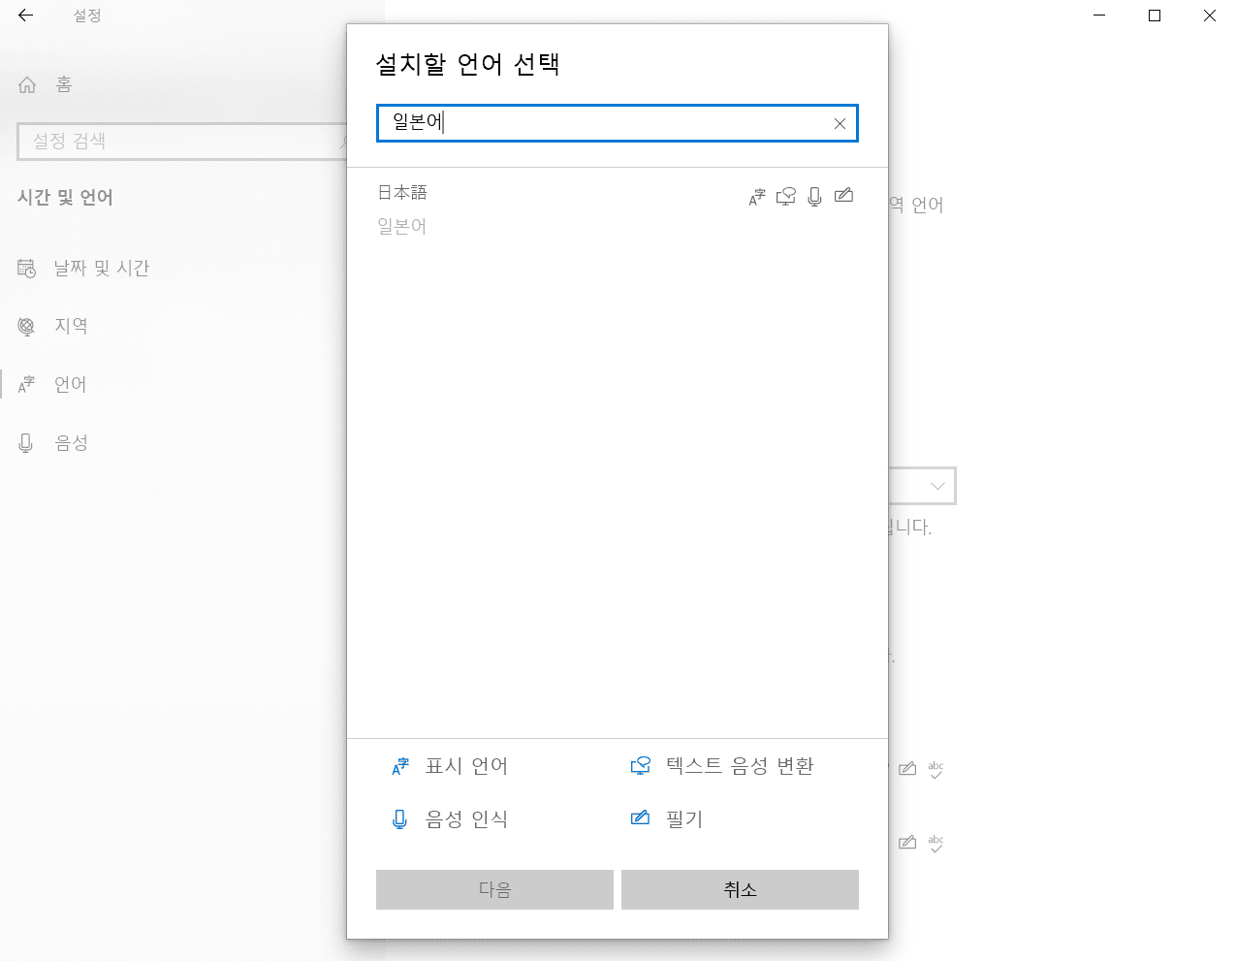Click the home icon in the sidebar

[x=27, y=85]
